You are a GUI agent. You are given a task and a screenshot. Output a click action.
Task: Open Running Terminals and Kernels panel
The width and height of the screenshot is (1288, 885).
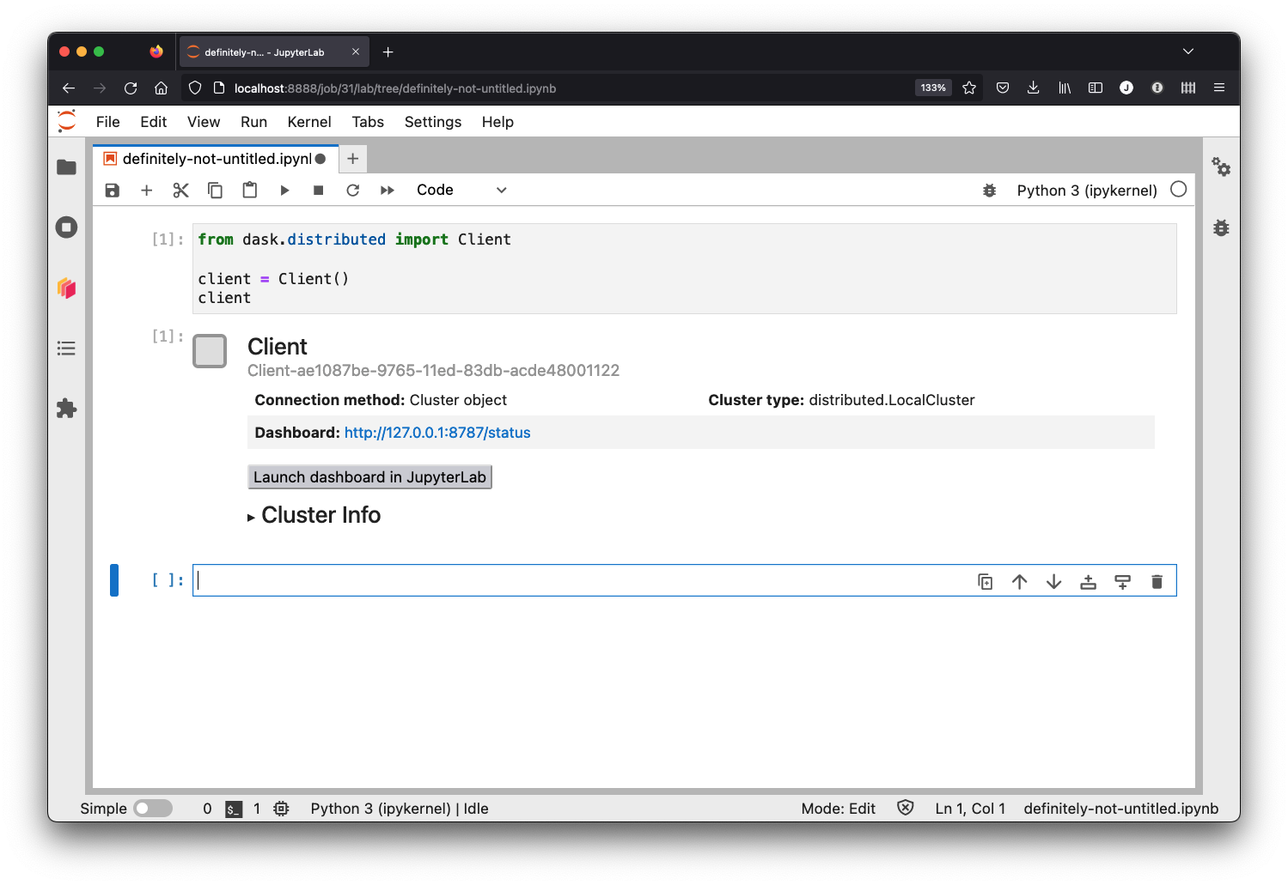pos(66,227)
